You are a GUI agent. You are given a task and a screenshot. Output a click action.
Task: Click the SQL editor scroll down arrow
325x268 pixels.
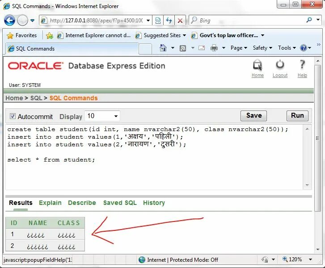coord(307,185)
